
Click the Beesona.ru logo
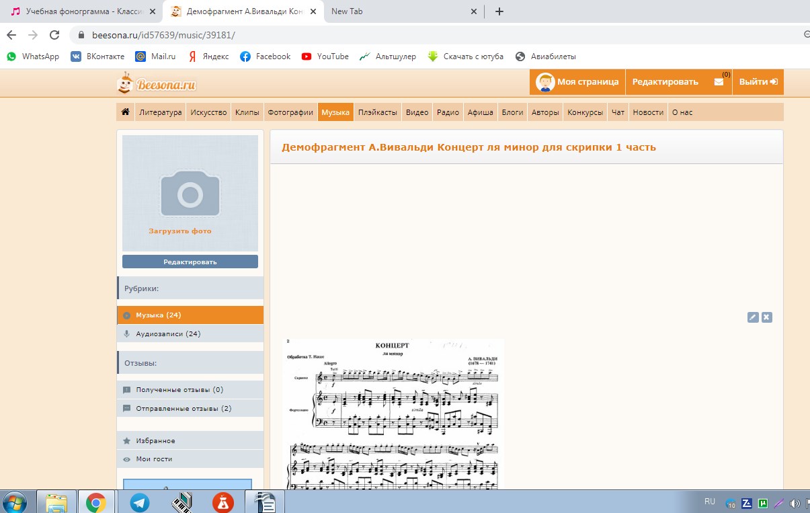click(156, 83)
